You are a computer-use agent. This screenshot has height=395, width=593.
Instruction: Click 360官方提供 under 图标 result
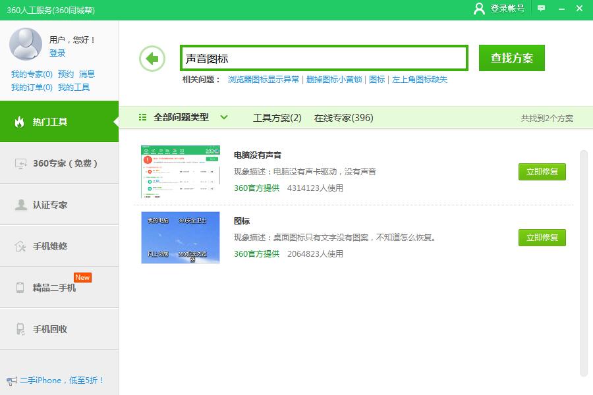pos(256,253)
